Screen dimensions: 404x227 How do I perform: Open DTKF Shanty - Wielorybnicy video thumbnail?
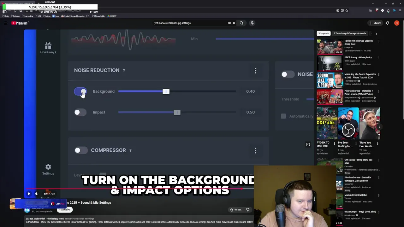point(330,63)
